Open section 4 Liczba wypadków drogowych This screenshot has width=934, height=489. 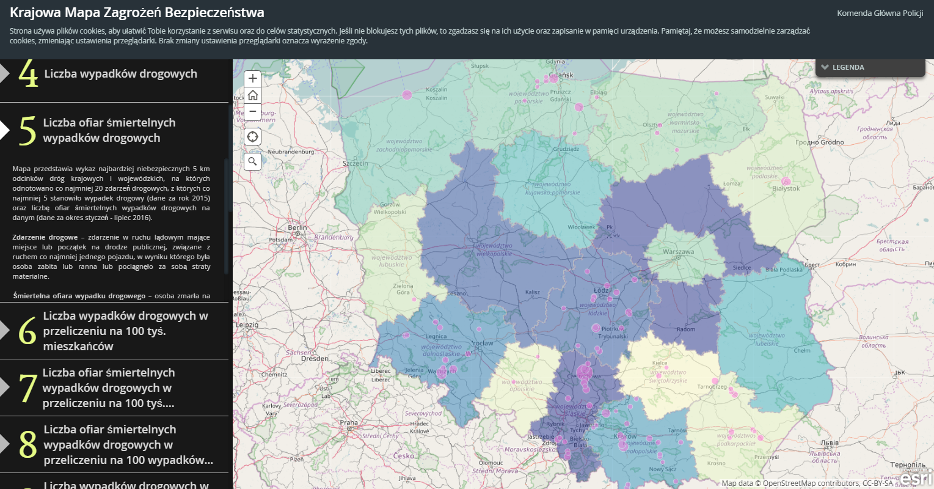point(114,74)
